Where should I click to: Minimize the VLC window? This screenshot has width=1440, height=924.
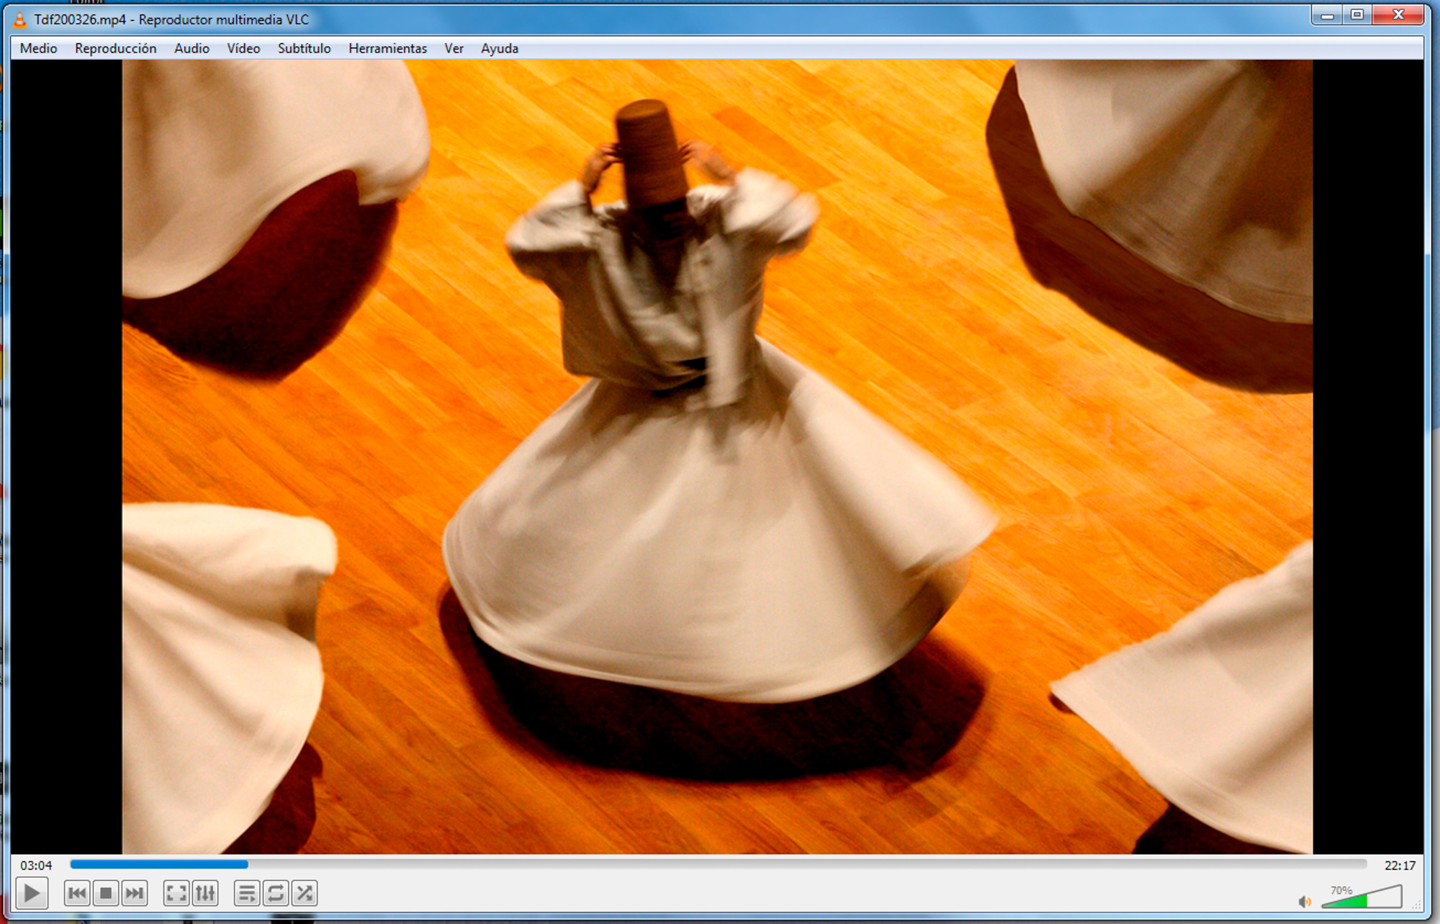[1327, 15]
